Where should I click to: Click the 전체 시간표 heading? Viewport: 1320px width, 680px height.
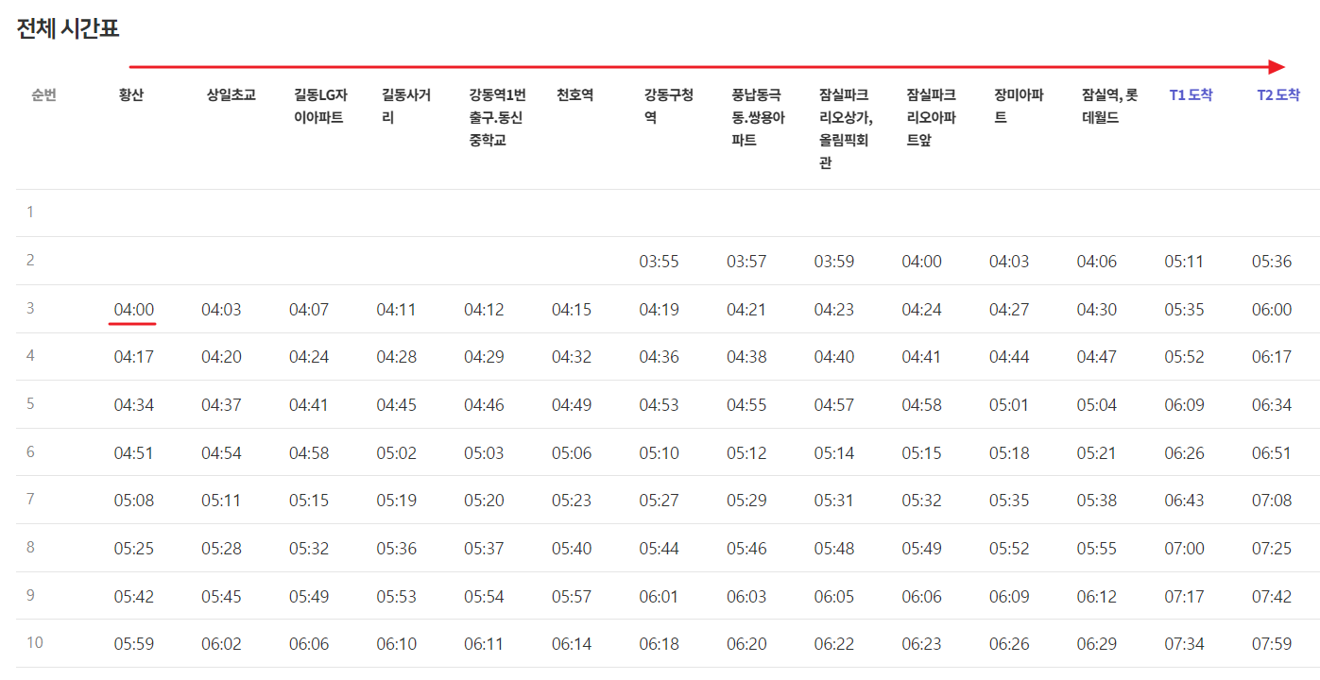point(68,28)
